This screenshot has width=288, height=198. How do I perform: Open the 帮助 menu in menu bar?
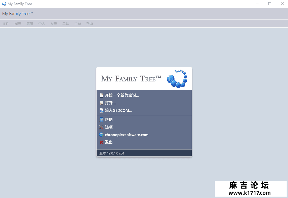[x=90, y=23]
